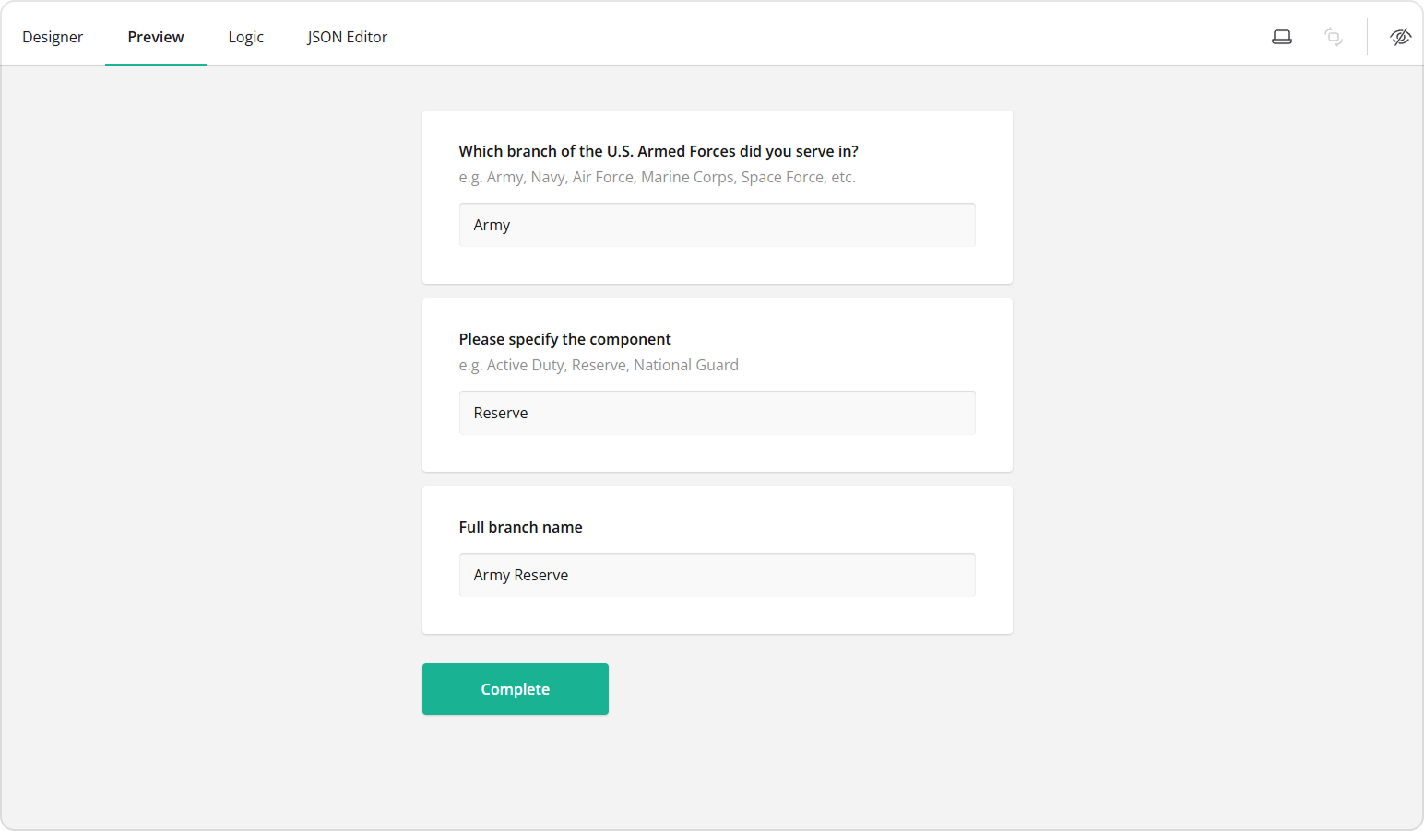Click the Full branch name label
Image resolution: width=1424 pixels, height=831 pixels.
point(520,526)
